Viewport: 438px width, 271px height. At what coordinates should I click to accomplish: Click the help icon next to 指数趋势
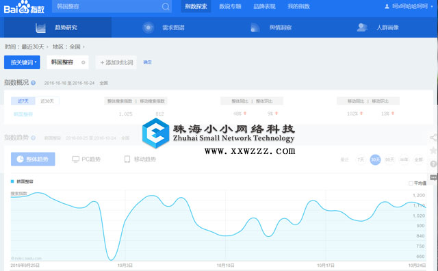[x=34, y=138]
